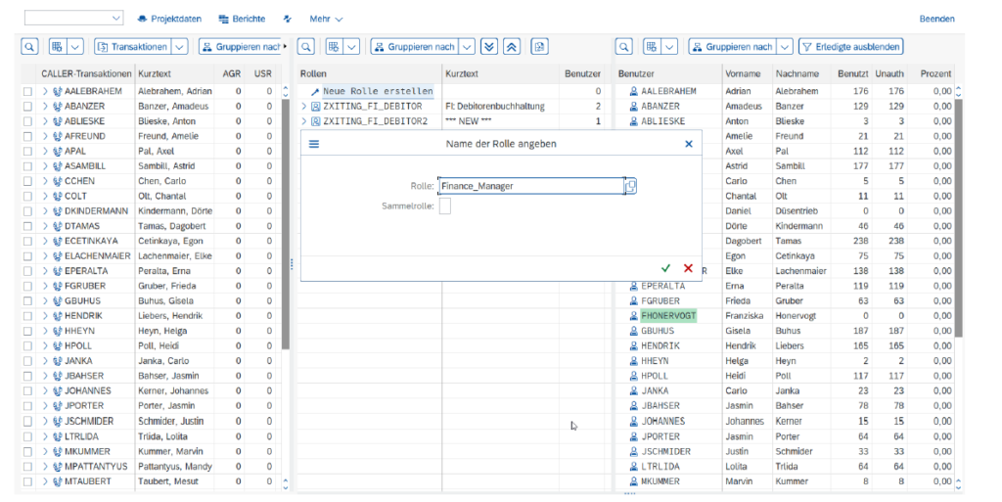Check the box next to CCHEN row

28,181
